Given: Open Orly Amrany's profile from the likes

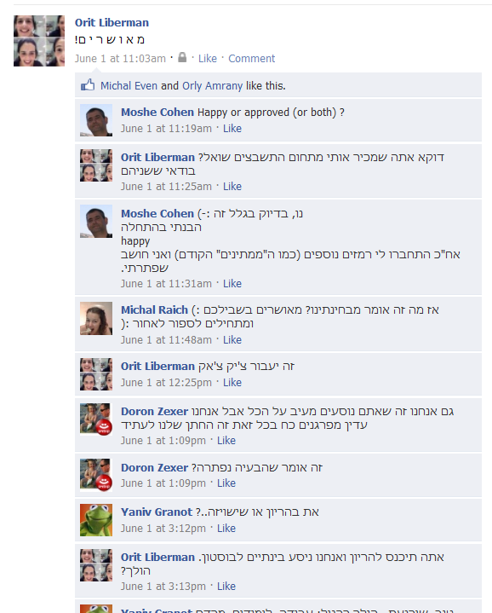Looking at the screenshot, I should [212, 85].
